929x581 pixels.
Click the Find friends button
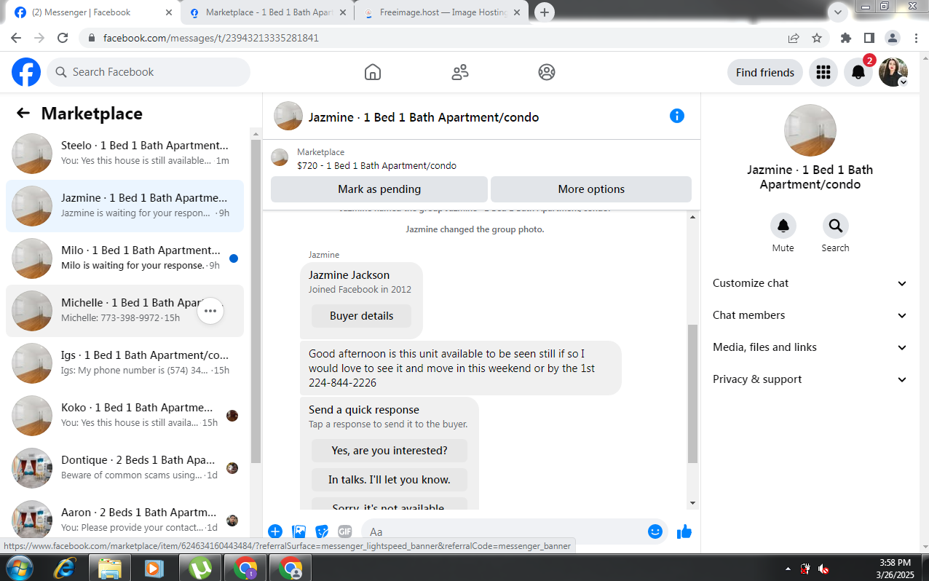click(x=765, y=72)
